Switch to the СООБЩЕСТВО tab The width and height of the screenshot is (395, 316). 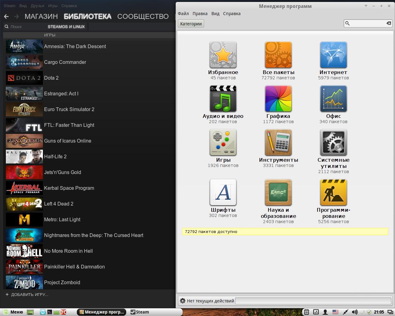143,16
